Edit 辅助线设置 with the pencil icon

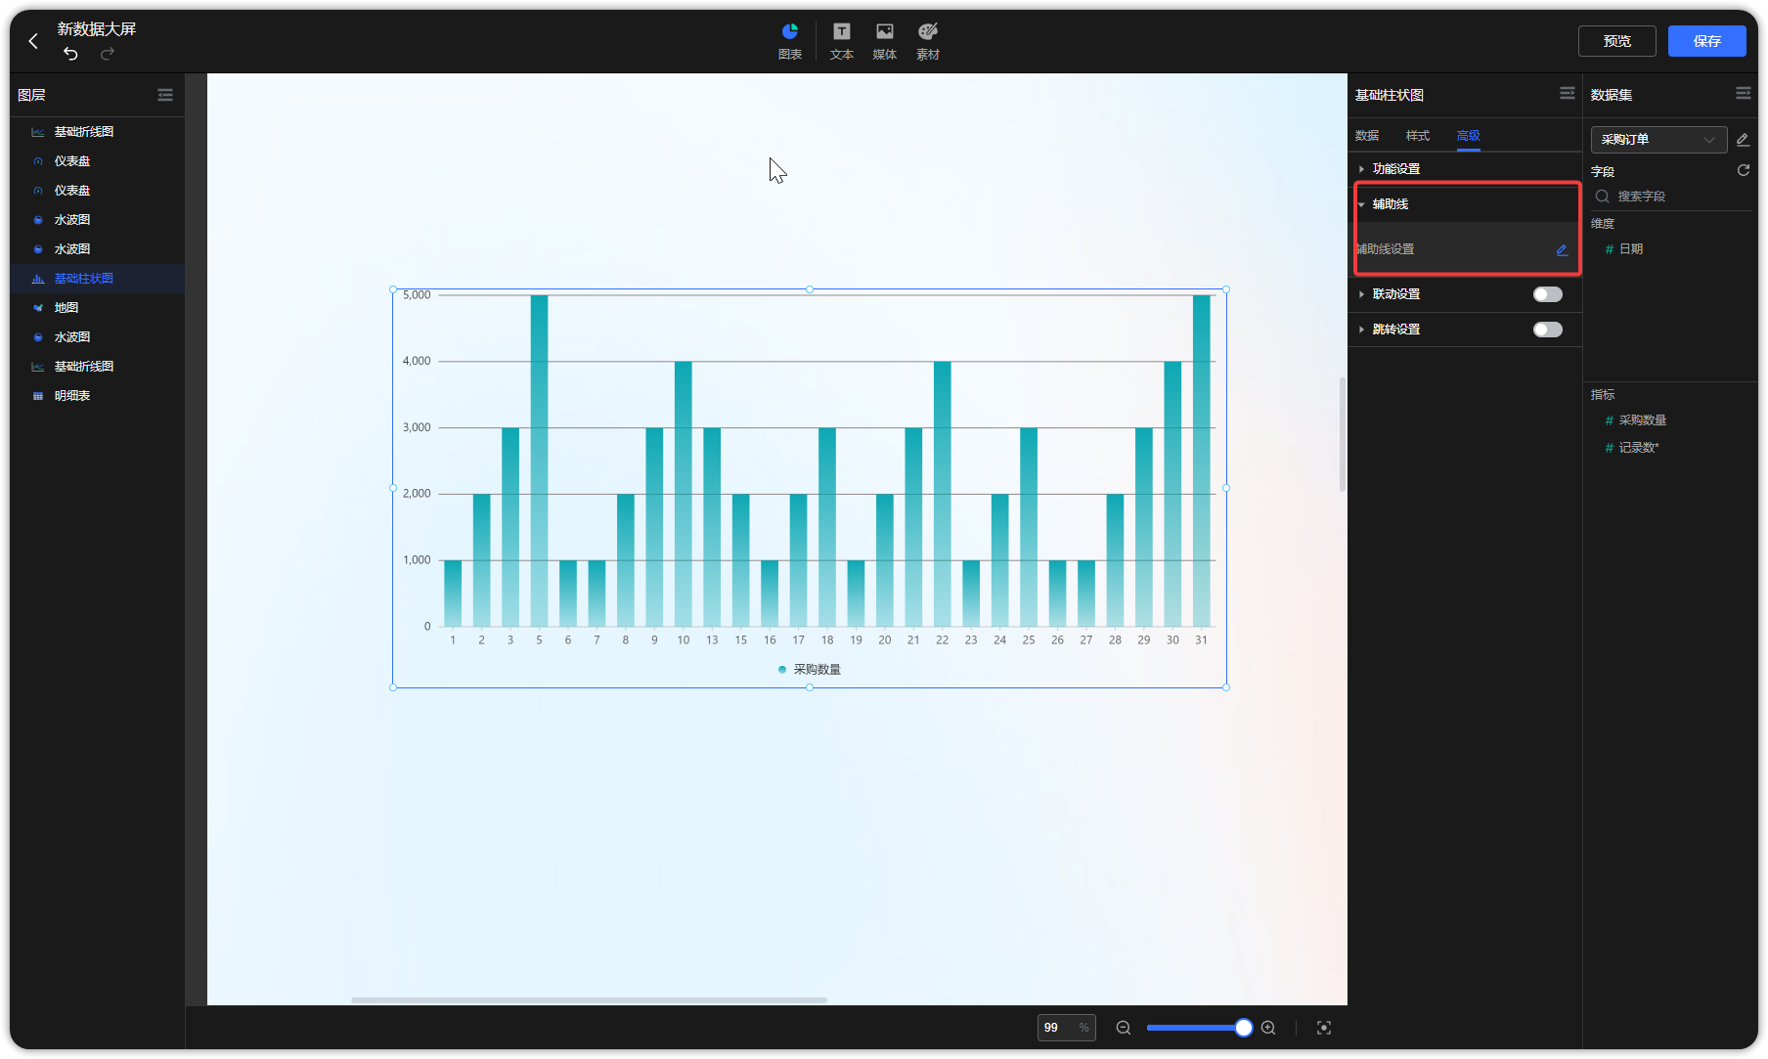pyautogui.click(x=1562, y=250)
